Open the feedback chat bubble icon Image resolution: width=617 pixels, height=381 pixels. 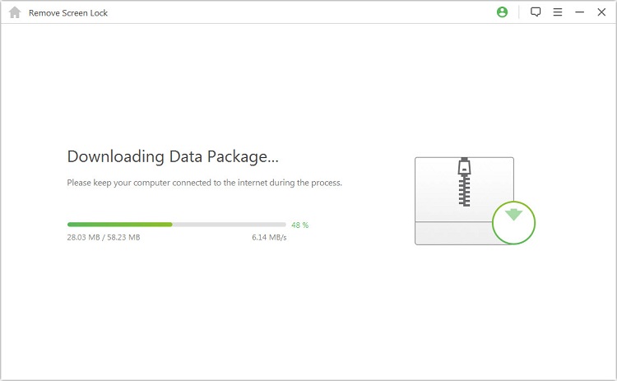(536, 12)
